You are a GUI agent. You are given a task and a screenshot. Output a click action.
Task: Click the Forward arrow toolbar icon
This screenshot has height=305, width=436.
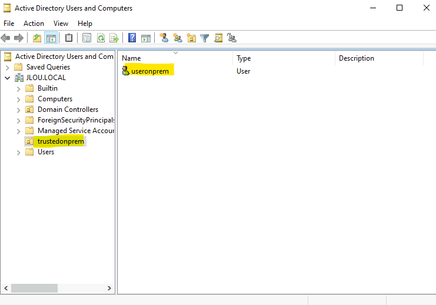(19, 38)
